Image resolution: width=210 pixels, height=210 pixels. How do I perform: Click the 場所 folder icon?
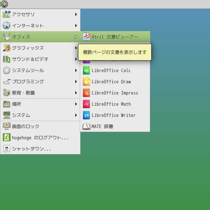6,104
